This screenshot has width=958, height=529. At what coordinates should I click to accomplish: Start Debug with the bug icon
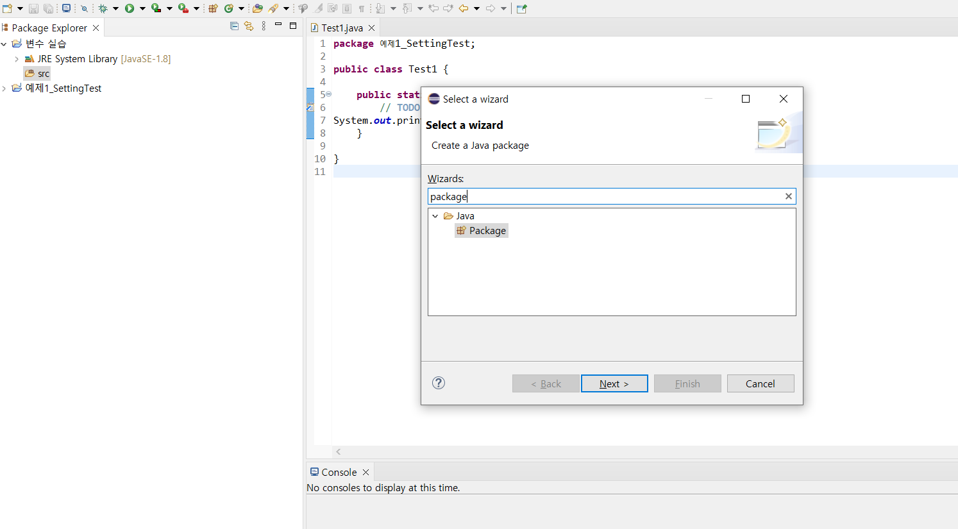103,8
